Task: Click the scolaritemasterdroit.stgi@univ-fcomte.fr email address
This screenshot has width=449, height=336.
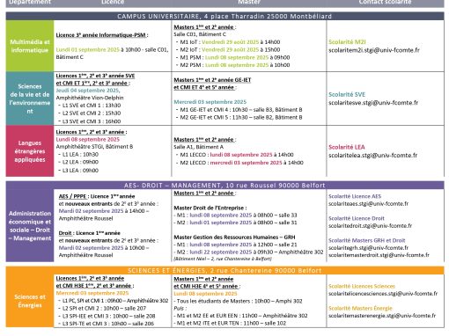Action: click(379, 255)
